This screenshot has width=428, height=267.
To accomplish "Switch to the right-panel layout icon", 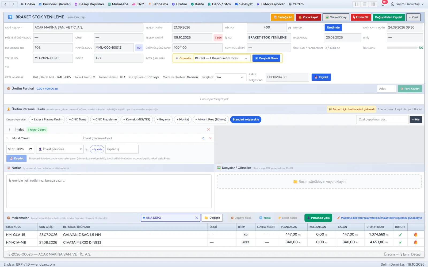I will [x=373, y=4].
